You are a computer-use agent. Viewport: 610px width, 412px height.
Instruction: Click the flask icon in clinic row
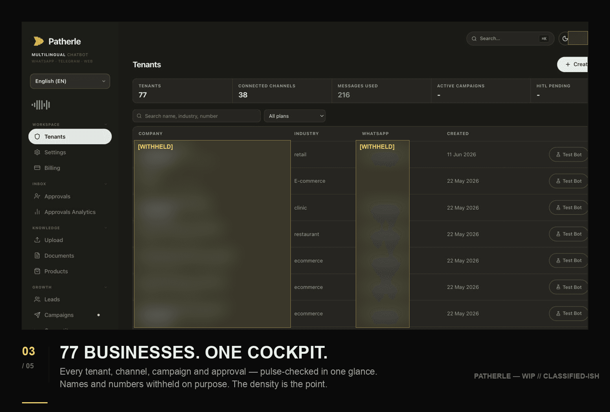coord(558,207)
